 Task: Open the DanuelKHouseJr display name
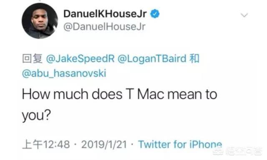click(105, 14)
